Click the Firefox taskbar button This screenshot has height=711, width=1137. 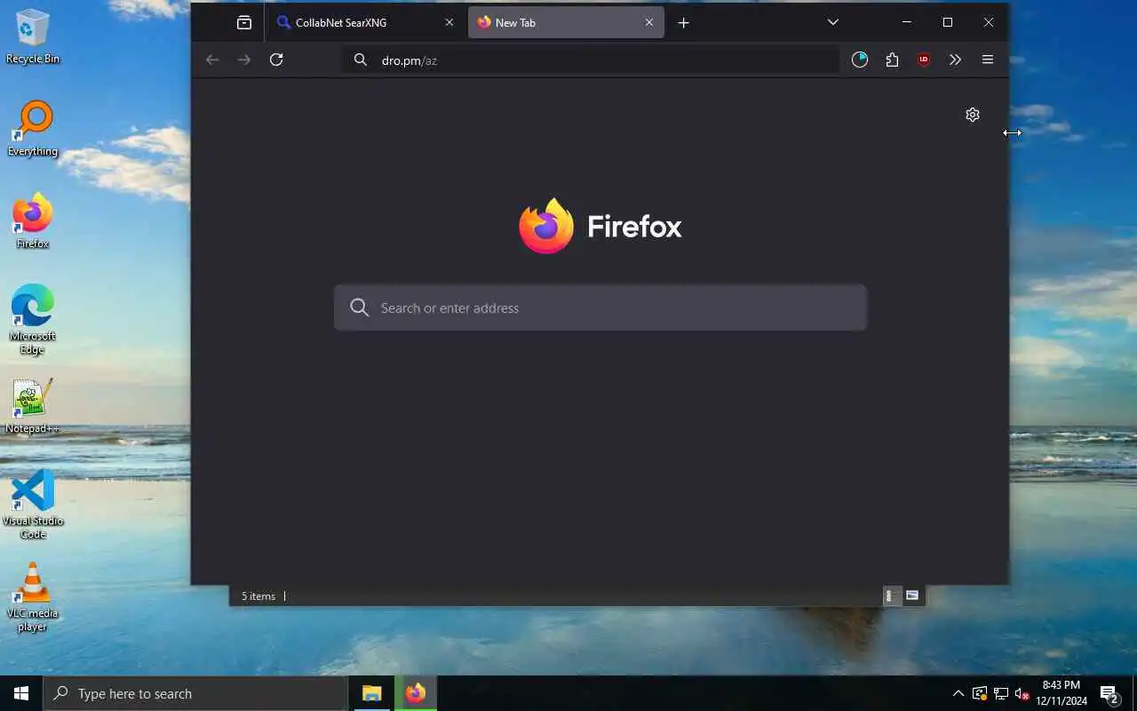click(415, 693)
